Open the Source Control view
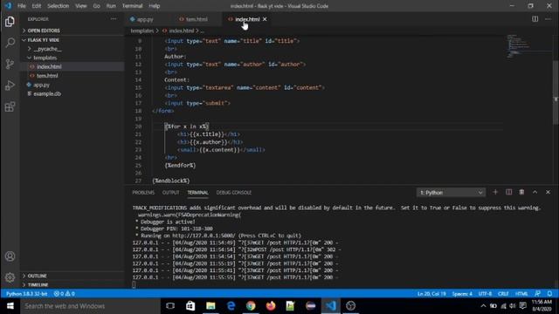This screenshot has width=559, height=314. 10,64
